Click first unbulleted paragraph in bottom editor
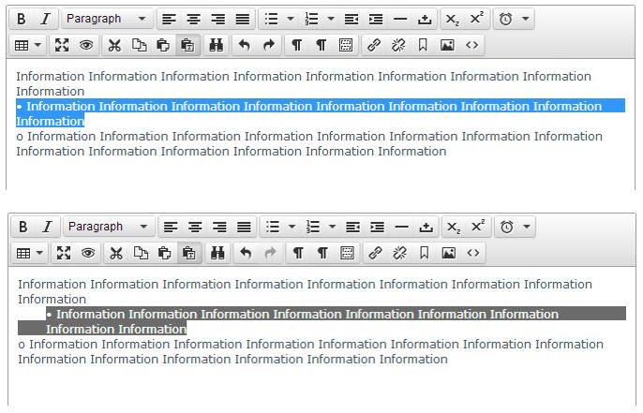 (x=305, y=291)
